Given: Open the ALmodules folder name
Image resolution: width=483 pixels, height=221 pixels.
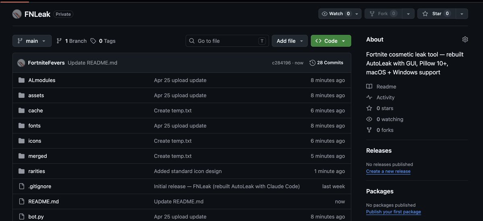Looking at the screenshot, I should (42, 80).
